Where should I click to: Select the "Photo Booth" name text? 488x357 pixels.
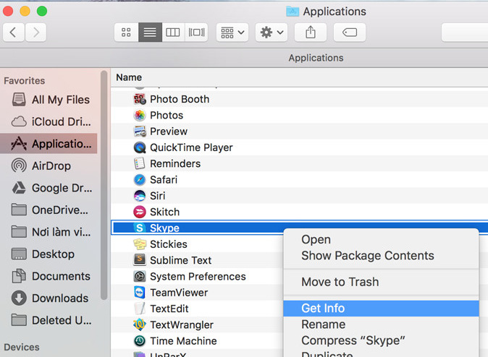click(x=180, y=99)
